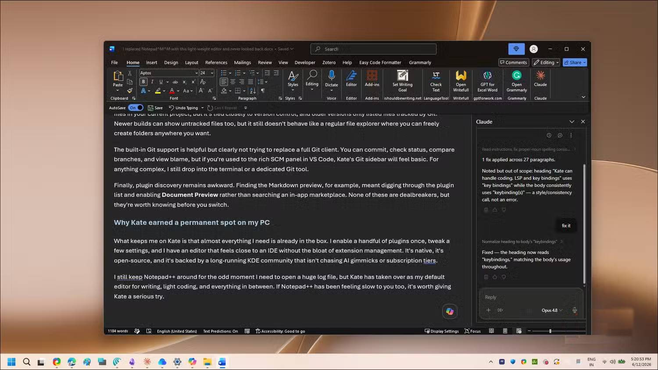The height and width of the screenshot is (370, 658).
Task: Open the Styles gallery dropdown
Action: pos(293,90)
